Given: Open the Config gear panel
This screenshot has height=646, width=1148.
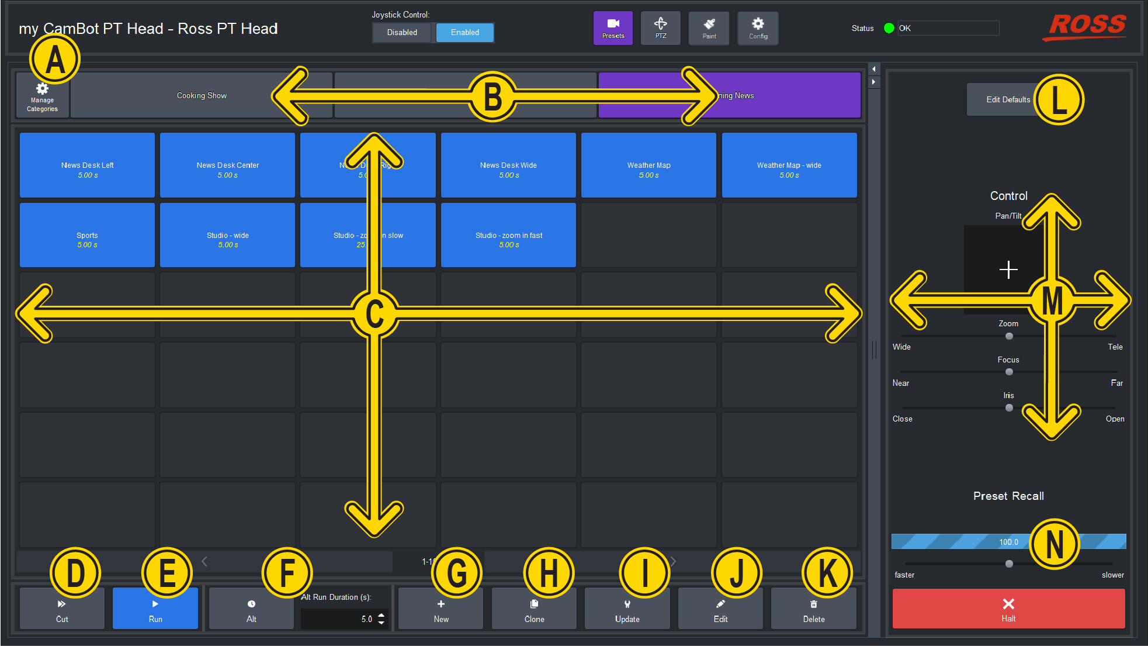Looking at the screenshot, I should pos(758,28).
